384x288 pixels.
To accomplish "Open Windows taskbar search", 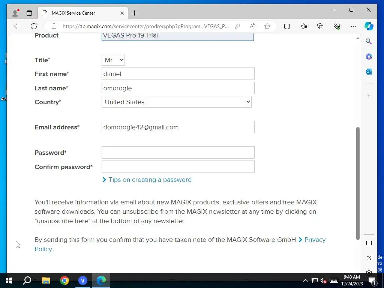I will pos(27,280).
